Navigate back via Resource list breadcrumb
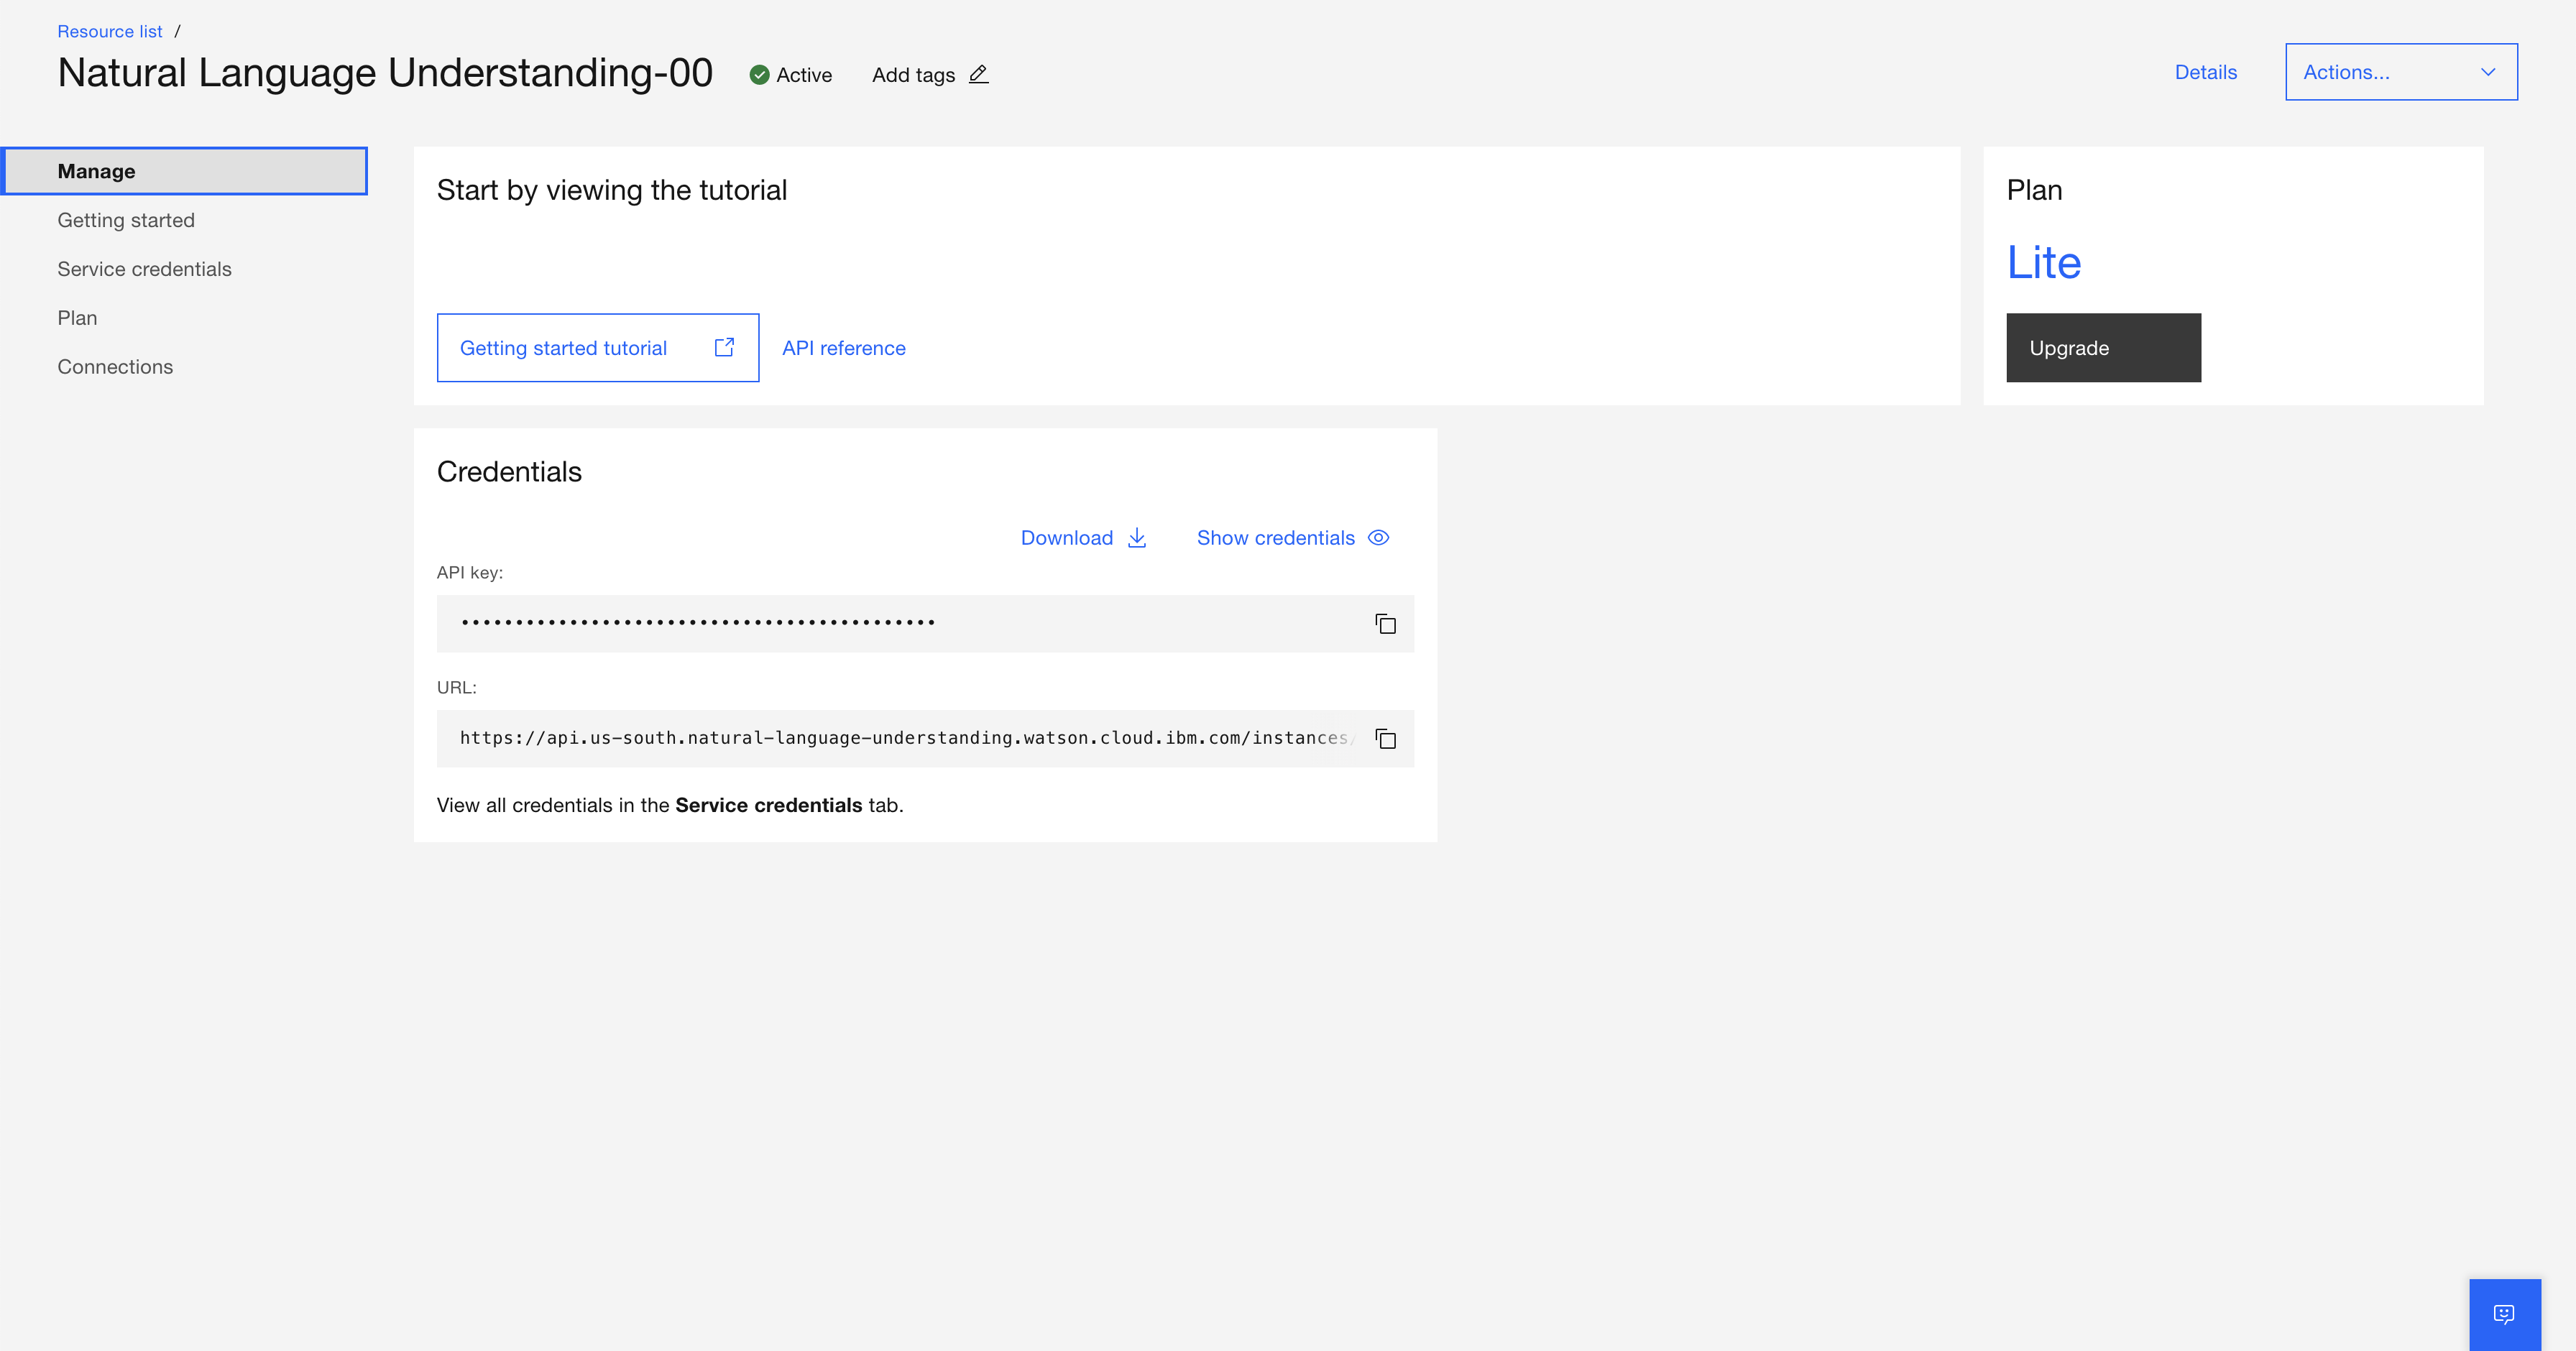 pyautogui.click(x=109, y=31)
